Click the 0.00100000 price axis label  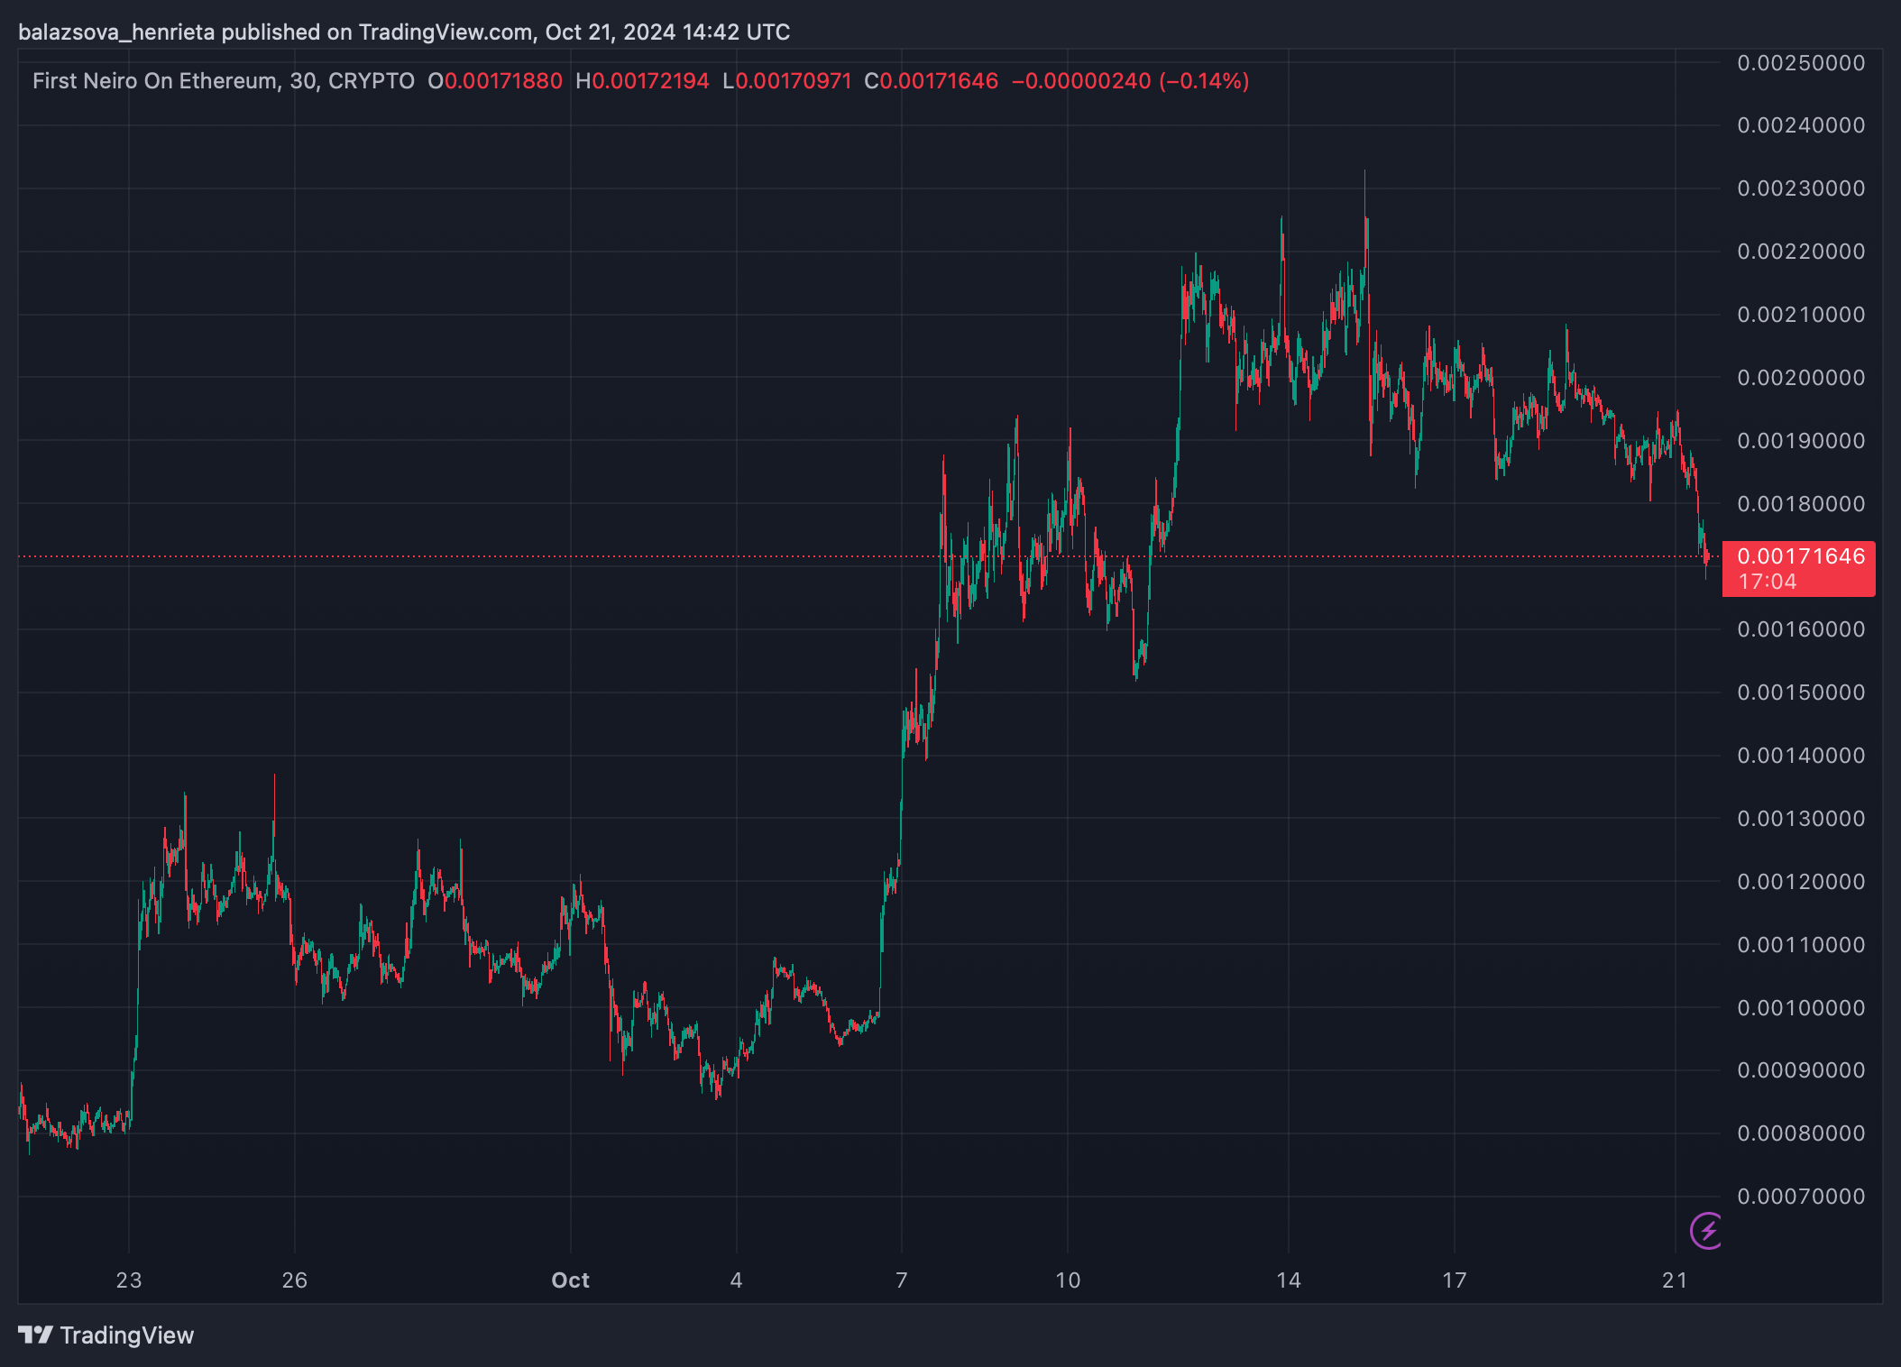[1801, 1008]
